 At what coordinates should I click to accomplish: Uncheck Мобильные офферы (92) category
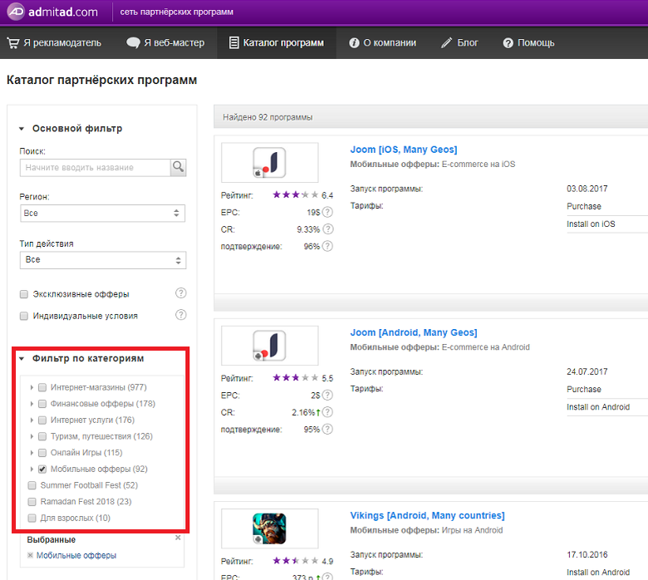click(42, 469)
